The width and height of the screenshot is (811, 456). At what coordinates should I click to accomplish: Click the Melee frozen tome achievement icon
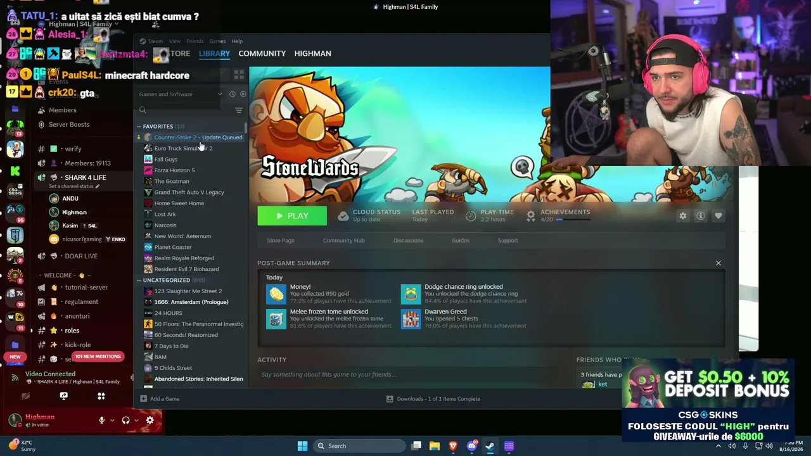(276, 319)
